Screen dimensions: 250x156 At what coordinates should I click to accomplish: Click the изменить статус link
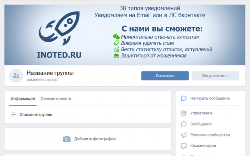(x=42, y=80)
